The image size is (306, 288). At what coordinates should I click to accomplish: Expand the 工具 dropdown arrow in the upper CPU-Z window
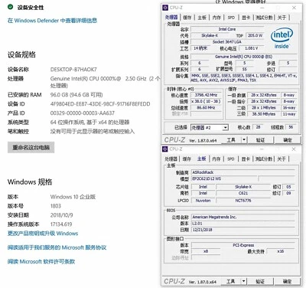[244, 139]
